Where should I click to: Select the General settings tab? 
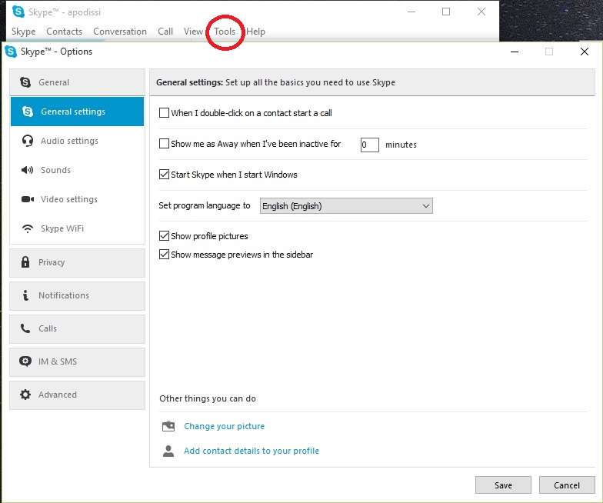77,112
